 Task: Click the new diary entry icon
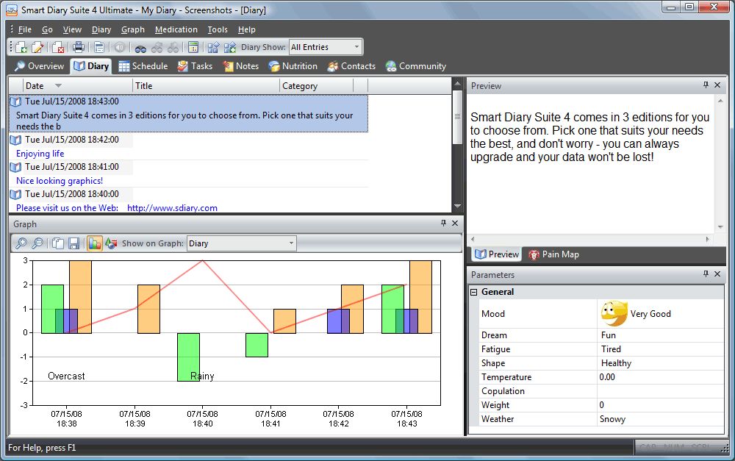point(21,47)
